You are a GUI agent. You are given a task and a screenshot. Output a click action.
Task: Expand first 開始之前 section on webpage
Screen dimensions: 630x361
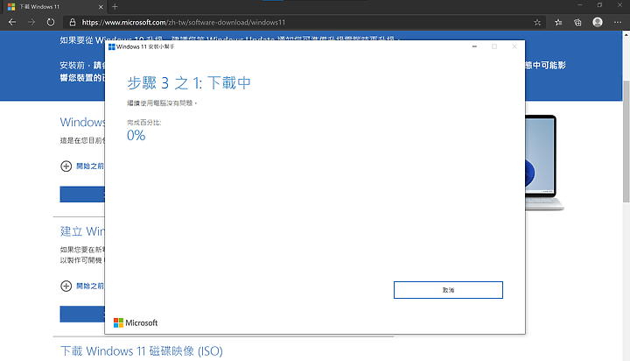(x=82, y=166)
